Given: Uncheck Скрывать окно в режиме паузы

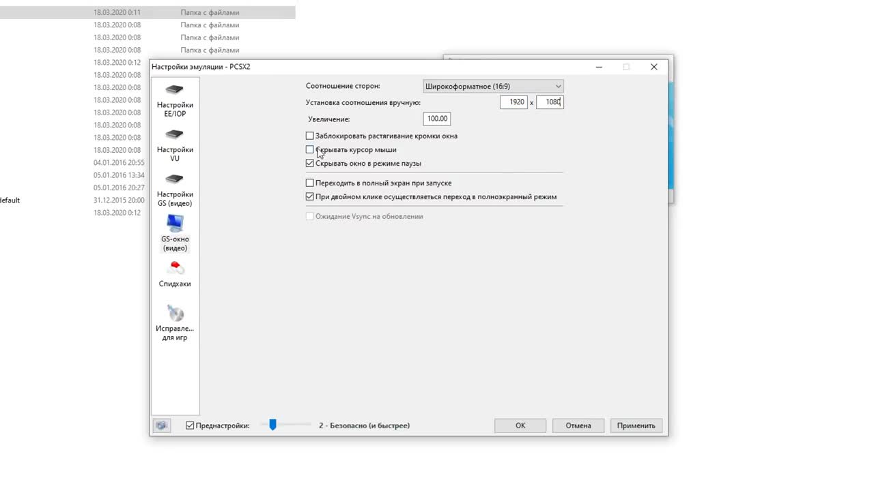Looking at the screenshot, I should (x=310, y=164).
